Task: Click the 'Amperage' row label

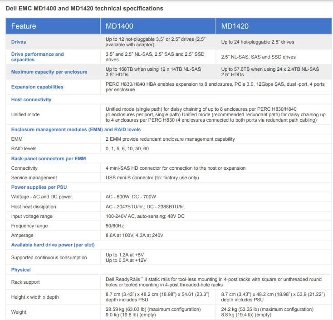Action: [22, 235]
